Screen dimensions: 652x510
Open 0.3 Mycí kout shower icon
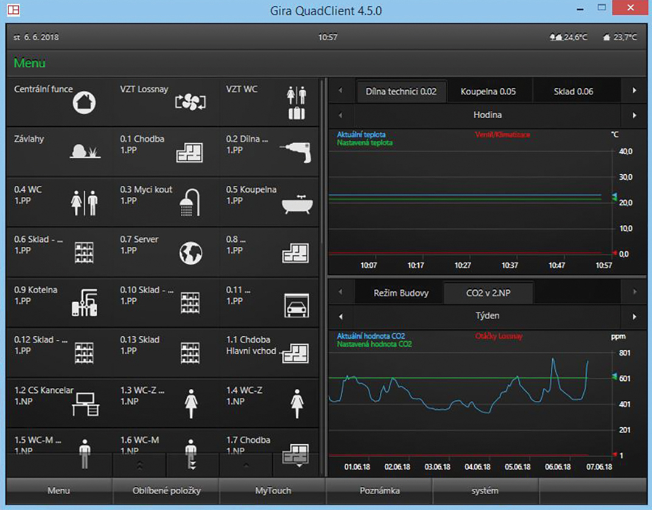point(190,203)
